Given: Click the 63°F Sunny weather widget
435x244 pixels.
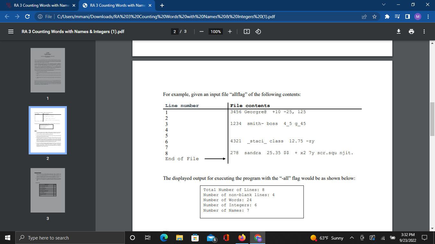Looking at the screenshot, I should [x=325, y=238].
